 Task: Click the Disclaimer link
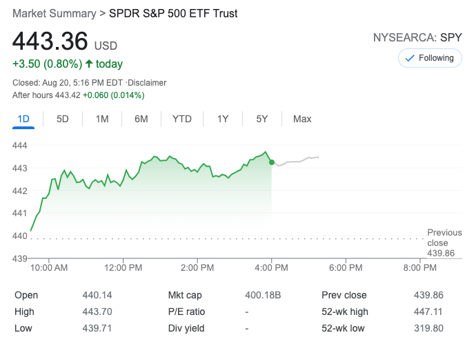[x=146, y=83]
